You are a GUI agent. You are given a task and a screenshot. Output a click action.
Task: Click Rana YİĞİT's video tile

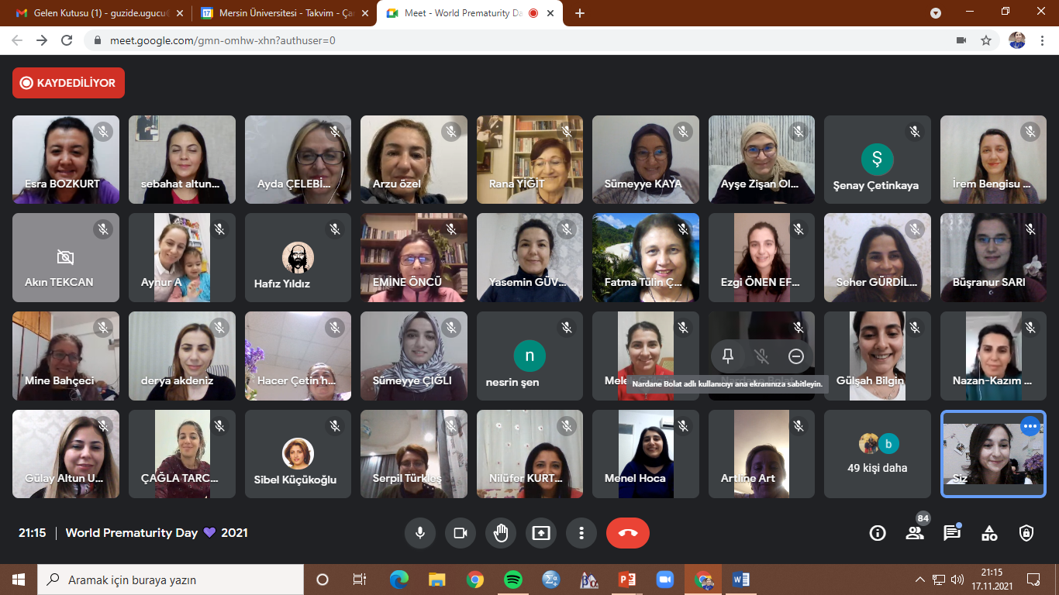pyautogui.click(x=529, y=160)
